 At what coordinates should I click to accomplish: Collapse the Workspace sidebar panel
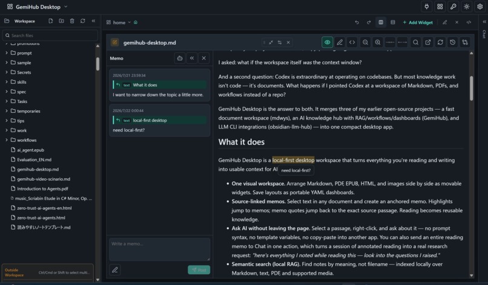93,21
